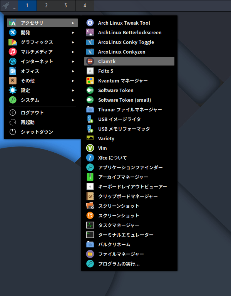The image size is (231, 296).
Task: Open タスクマネージャー text entry
Action: 119,225
